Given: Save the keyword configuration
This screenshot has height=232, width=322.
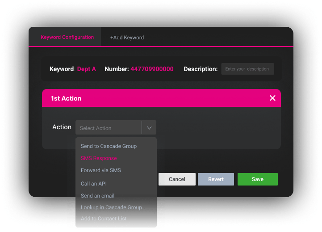Looking at the screenshot, I should tap(257, 179).
